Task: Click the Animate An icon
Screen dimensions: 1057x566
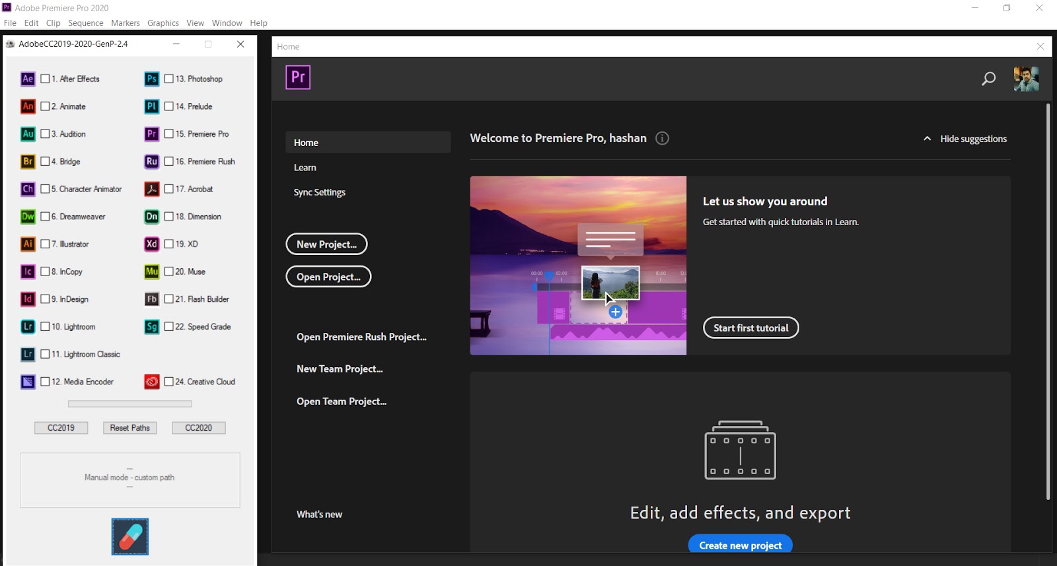Action: (x=28, y=106)
